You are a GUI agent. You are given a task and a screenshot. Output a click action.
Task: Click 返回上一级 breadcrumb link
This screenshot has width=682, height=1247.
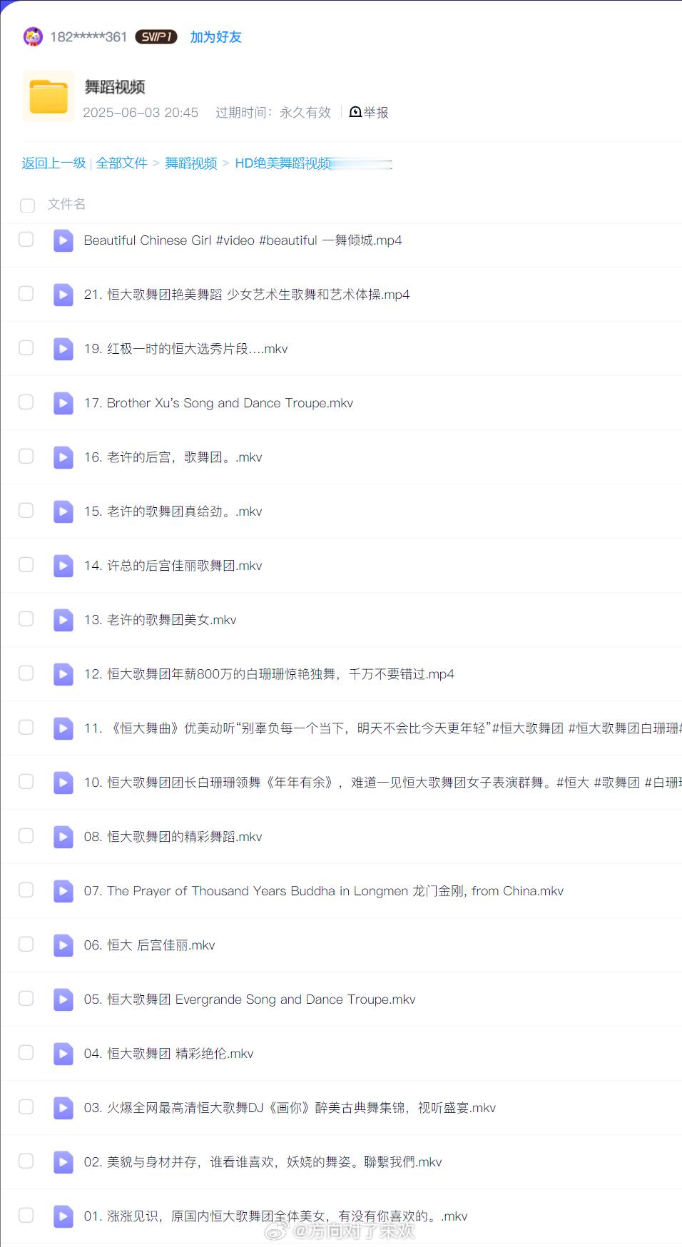coord(54,163)
